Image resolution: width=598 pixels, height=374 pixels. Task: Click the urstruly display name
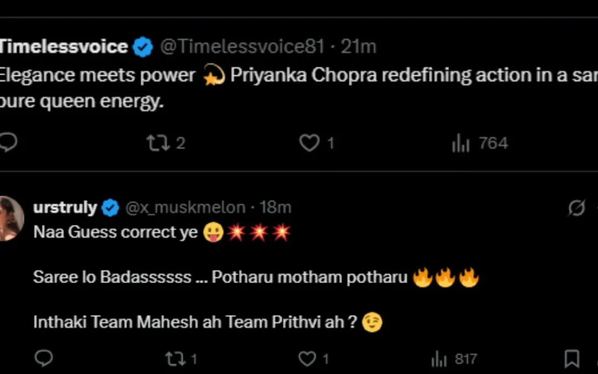click(x=65, y=207)
